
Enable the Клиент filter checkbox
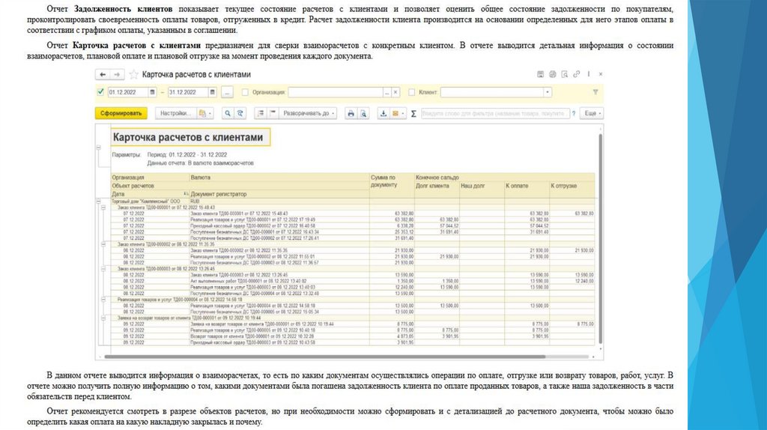(412, 92)
